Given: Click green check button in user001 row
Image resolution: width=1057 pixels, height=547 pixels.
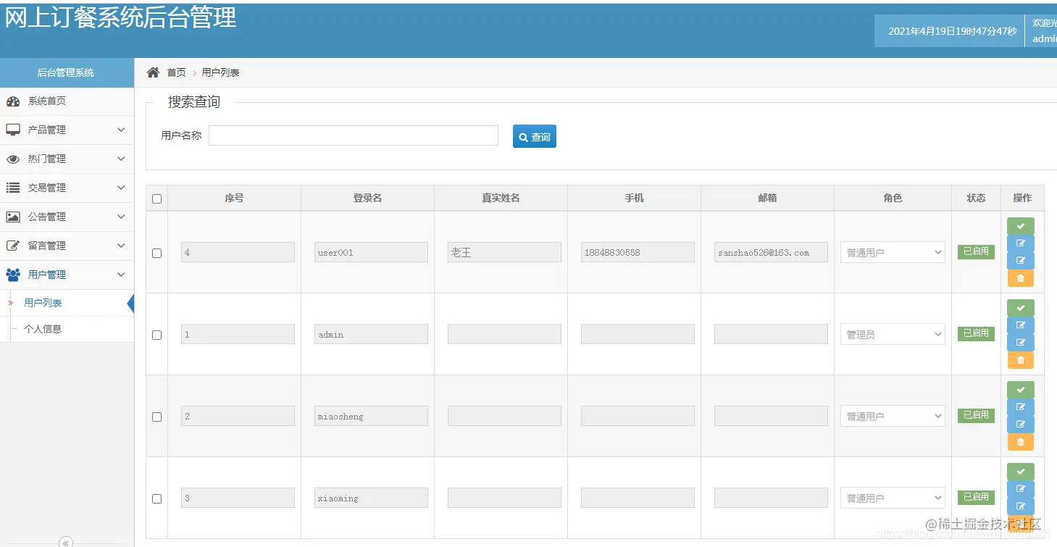Looking at the screenshot, I should (1021, 226).
